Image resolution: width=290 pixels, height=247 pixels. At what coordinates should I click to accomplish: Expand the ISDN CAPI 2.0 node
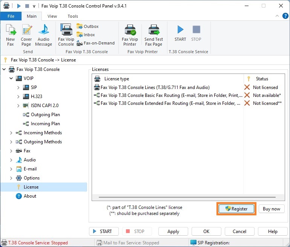tap(18, 106)
